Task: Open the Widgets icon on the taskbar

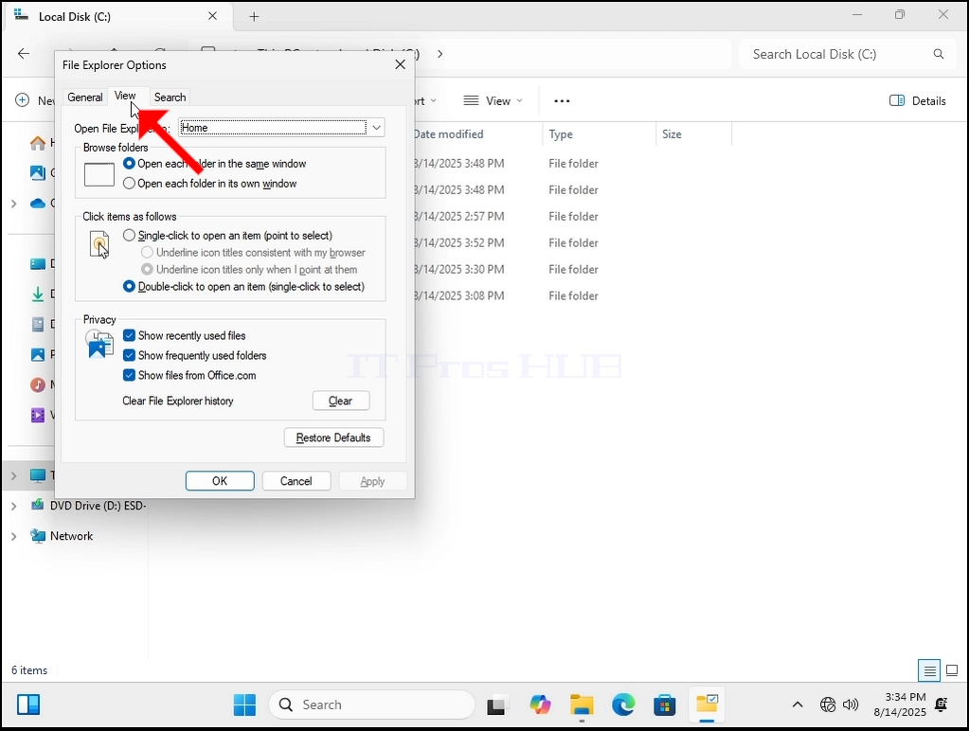Action: [28, 705]
